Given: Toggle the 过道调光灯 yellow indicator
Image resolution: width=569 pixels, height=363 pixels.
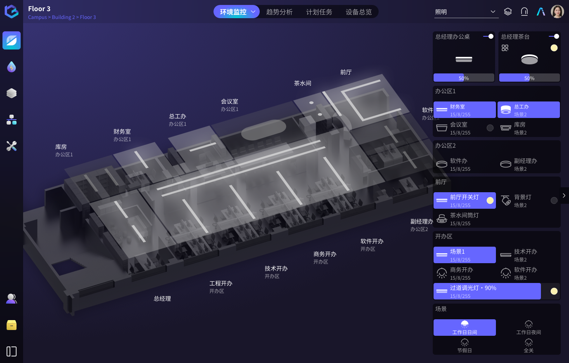Looking at the screenshot, I should (554, 291).
